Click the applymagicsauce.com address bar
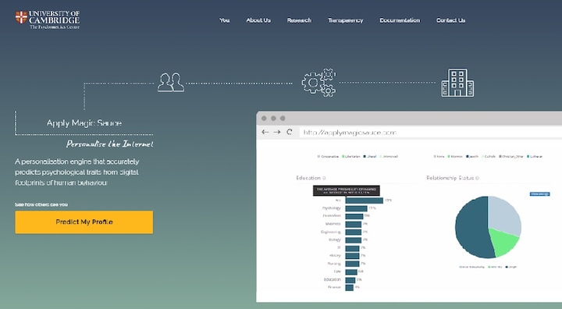 (x=430, y=133)
